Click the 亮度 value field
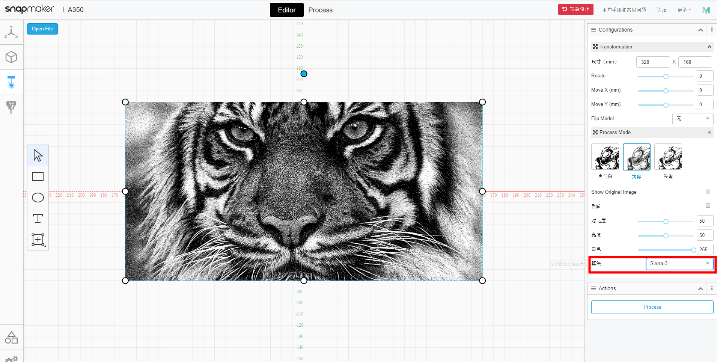The width and height of the screenshot is (717, 362). [x=705, y=235]
